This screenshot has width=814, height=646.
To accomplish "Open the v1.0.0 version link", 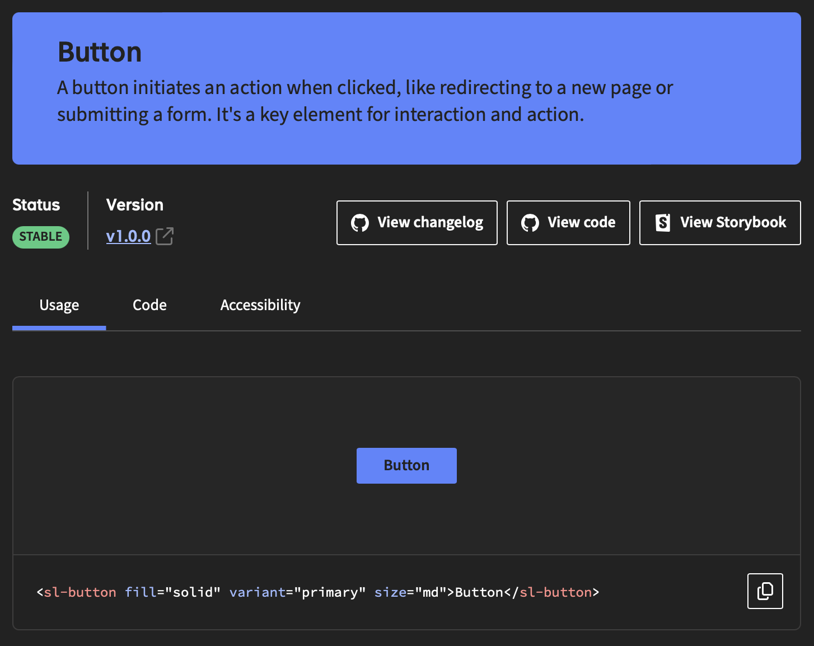I will click(x=128, y=236).
